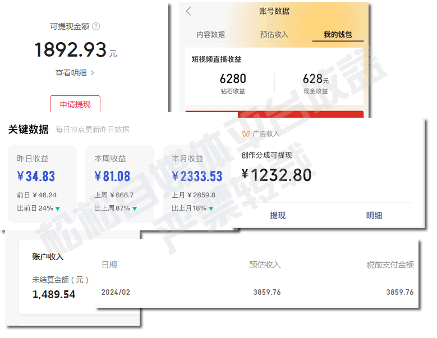
Task: Go back using the 账号数据 header arrow
Action: [188, 11]
